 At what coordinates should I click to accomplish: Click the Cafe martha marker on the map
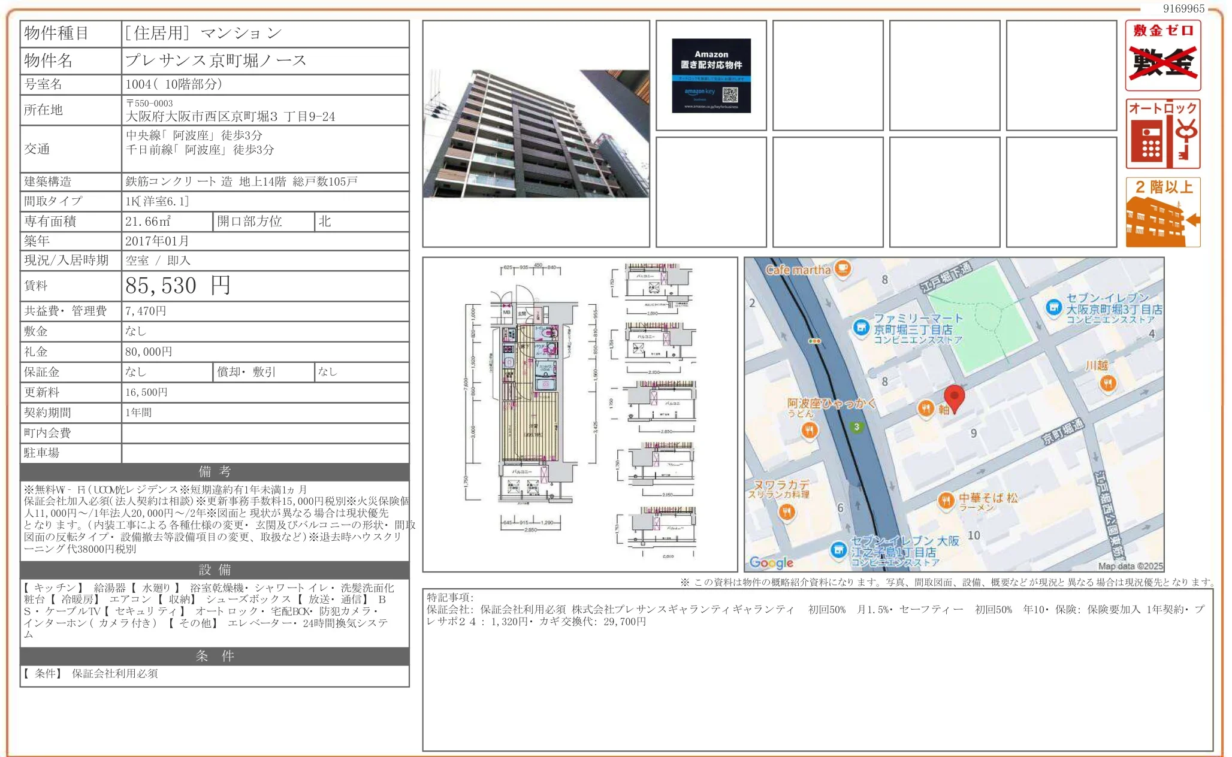tap(843, 268)
